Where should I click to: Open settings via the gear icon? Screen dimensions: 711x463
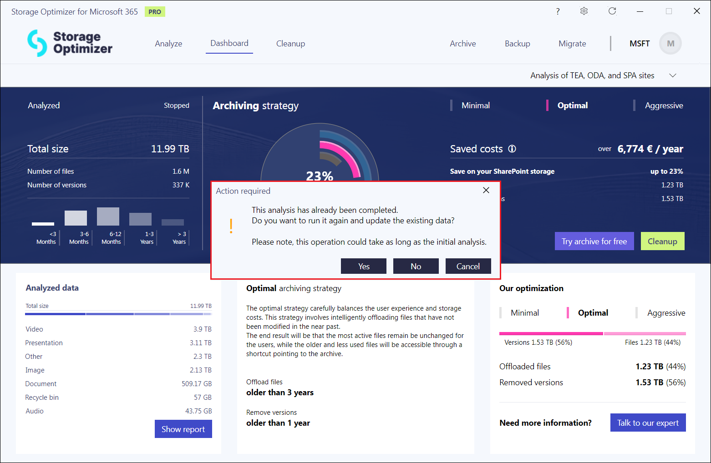pyautogui.click(x=584, y=11)
